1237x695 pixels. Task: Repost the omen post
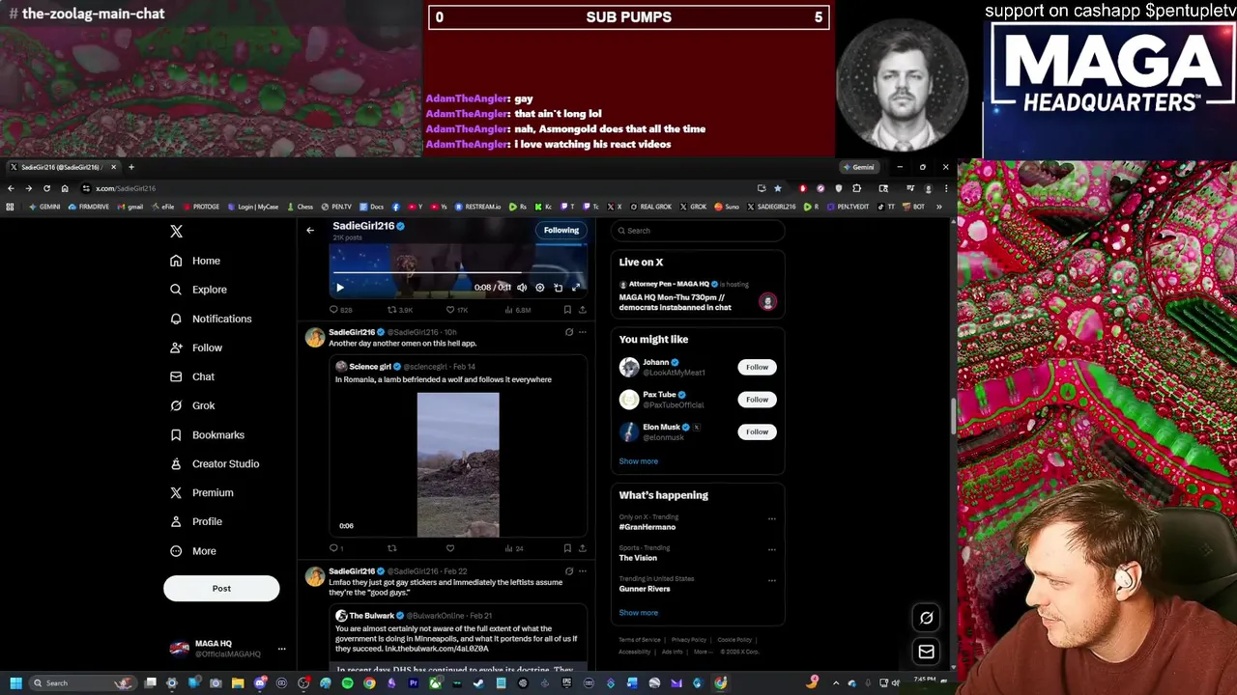pyautogui.click(x=391, y=548)
